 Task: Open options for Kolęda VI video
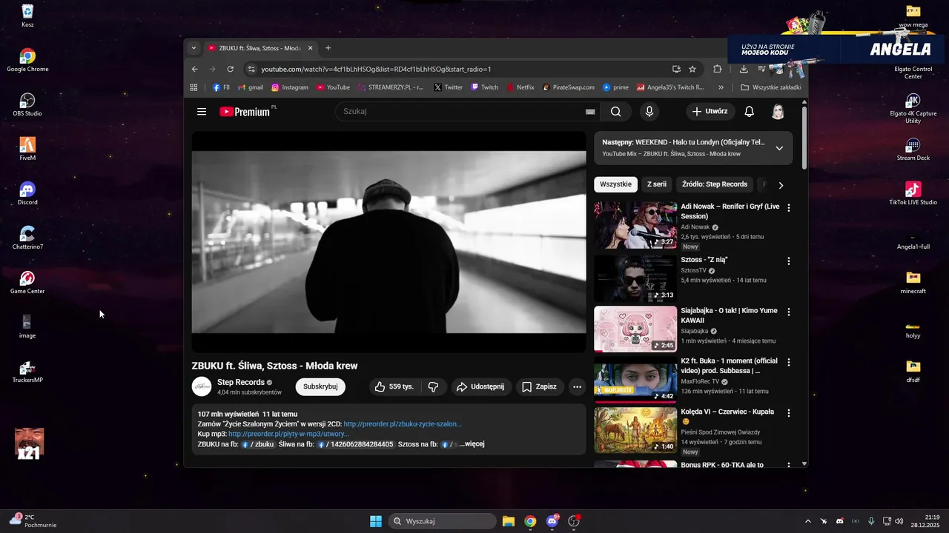point(789,413)
